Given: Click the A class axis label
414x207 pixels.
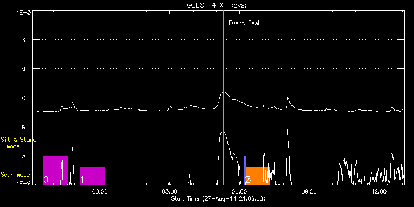Looking at the screenshot, I should pyautogui.click(x=24, y=156).
